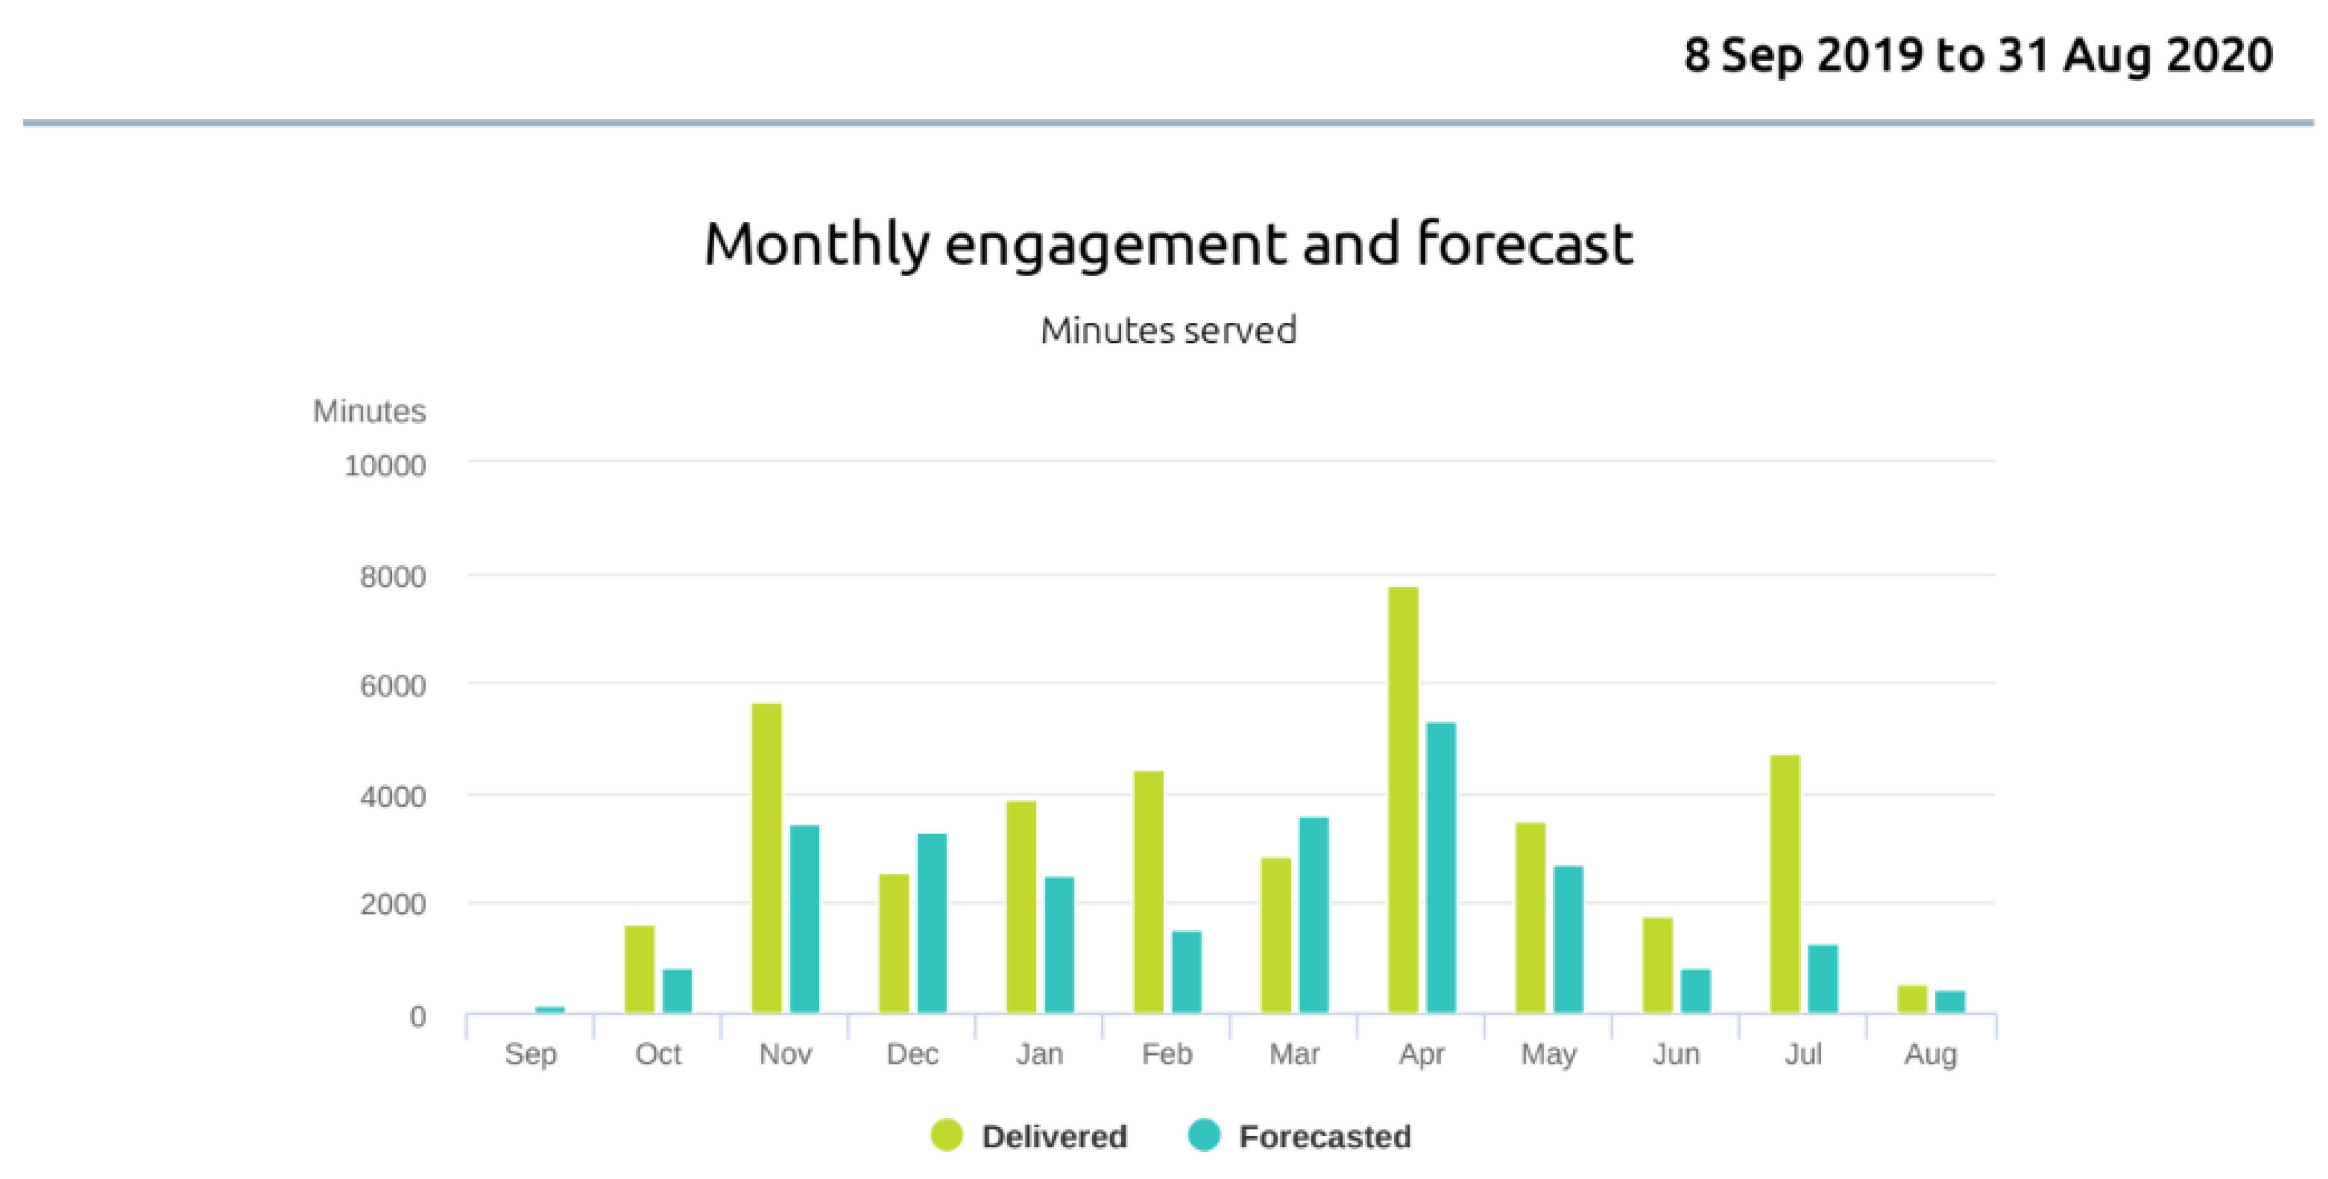
Task: Click the September Forecasted bar
Action: tap(550, 1010)
